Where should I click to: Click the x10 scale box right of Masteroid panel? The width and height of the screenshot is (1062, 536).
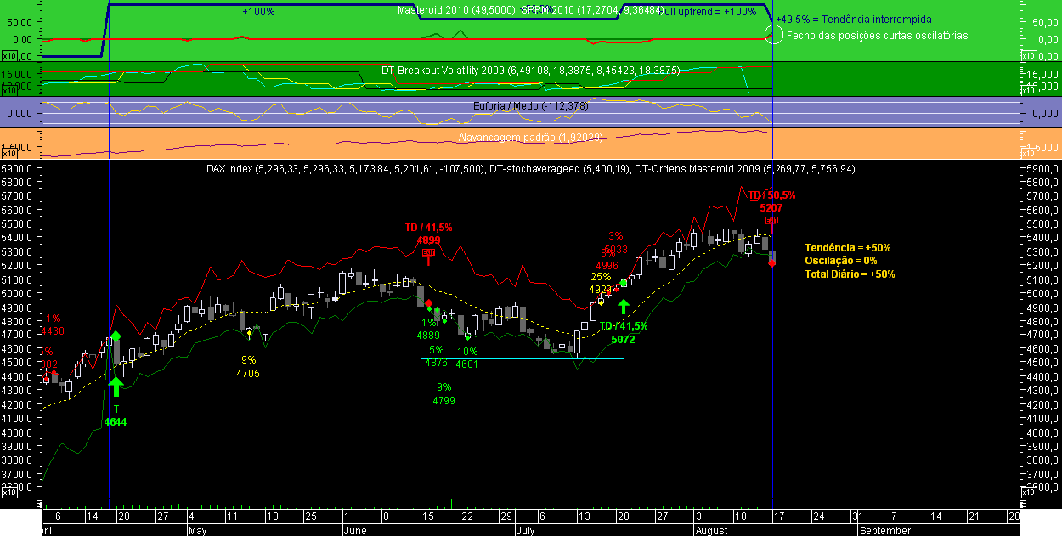1028,56
